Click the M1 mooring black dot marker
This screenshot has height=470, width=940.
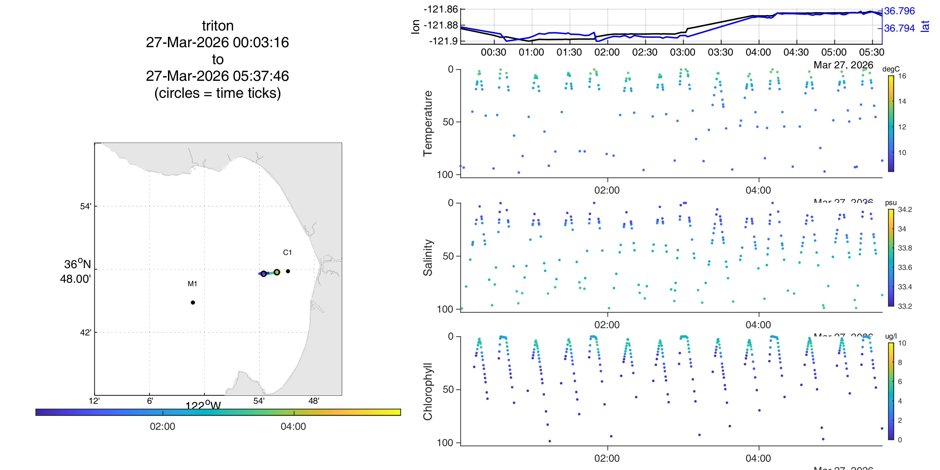click(x=193, y=302)
